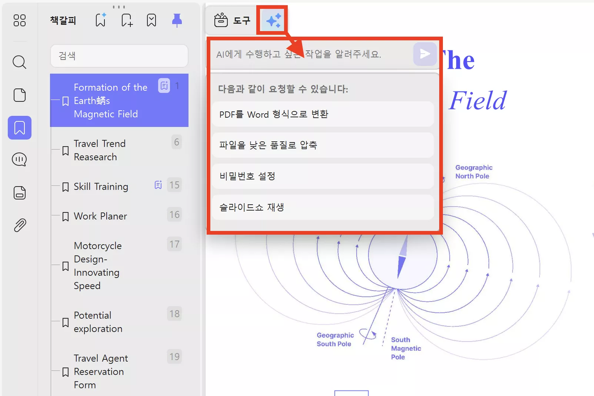Open the search panel in the sidebar
This screenshot has width=594, height=396.
pyautogui.click(x=19, y=62)
